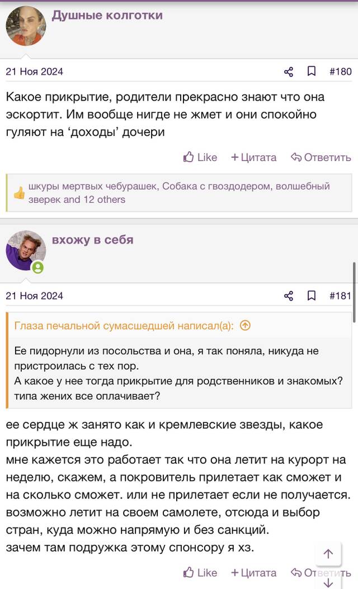
Task: Tap the scroll-up arrow button
Action: click(x=328, y=554)
